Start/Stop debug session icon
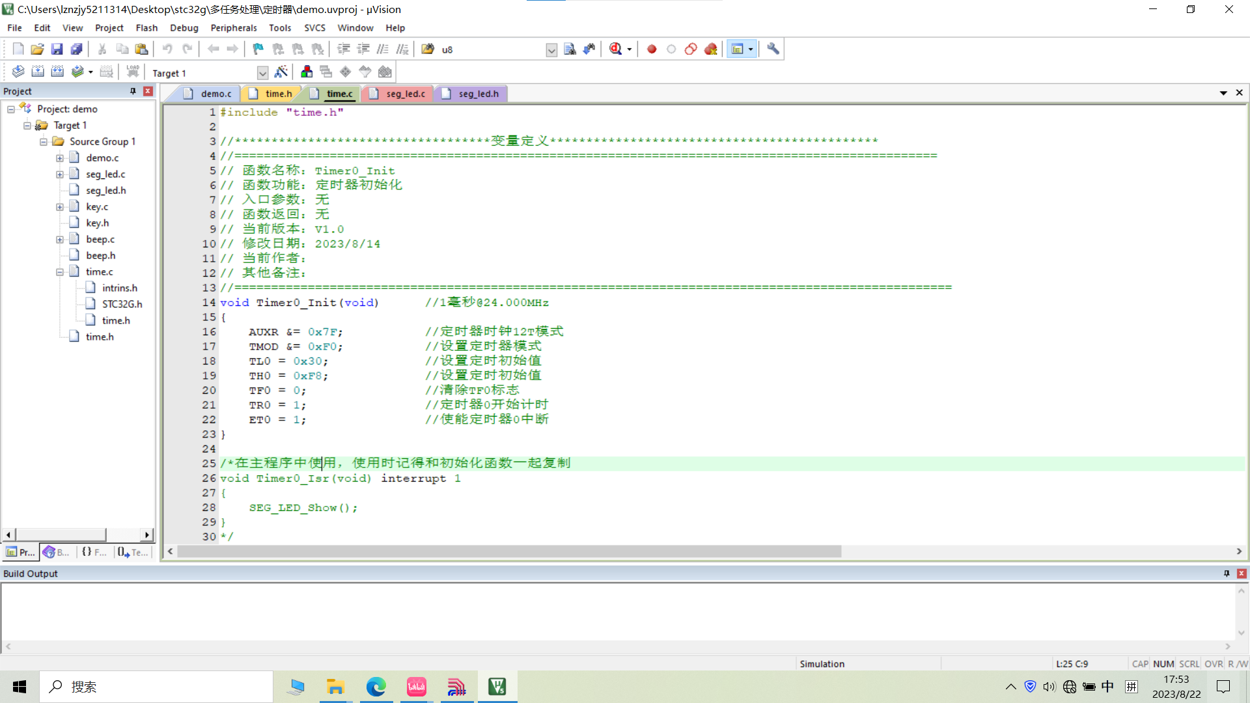The image size is (1250, 703). pos(615,49)
